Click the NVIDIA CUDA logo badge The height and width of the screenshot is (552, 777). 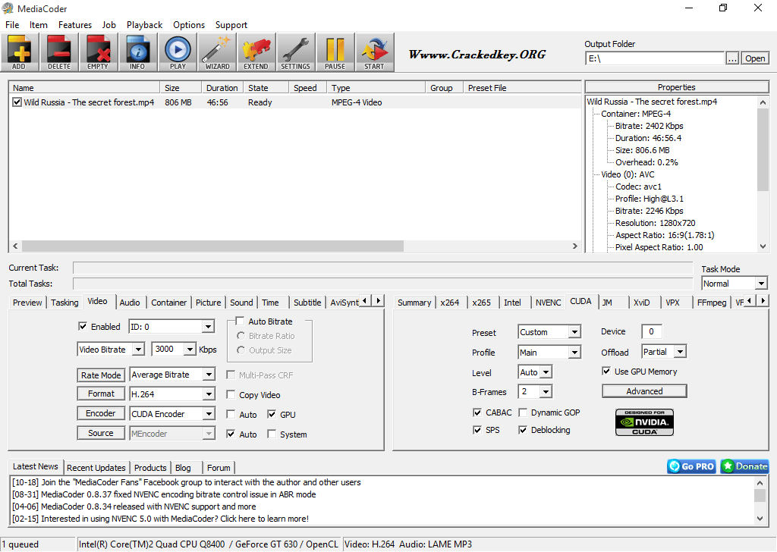pos(644,422)
